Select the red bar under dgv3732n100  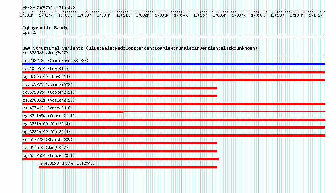pos(174,135)
